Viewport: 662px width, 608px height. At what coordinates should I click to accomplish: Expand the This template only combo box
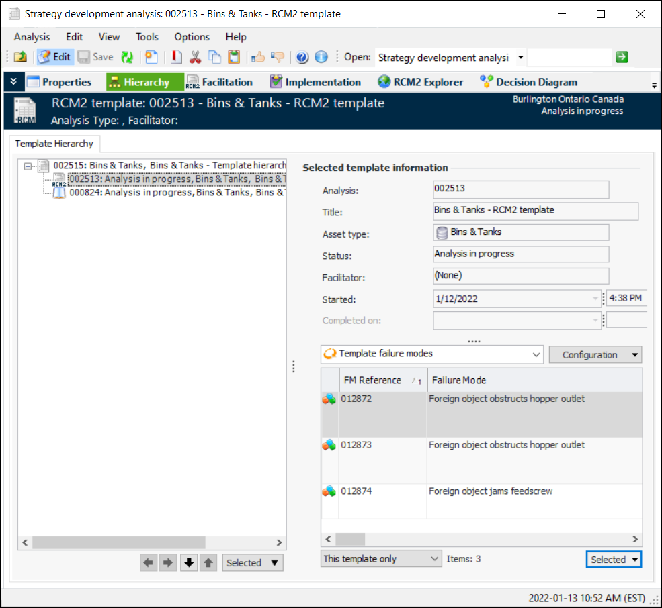(x=434, y=559)
